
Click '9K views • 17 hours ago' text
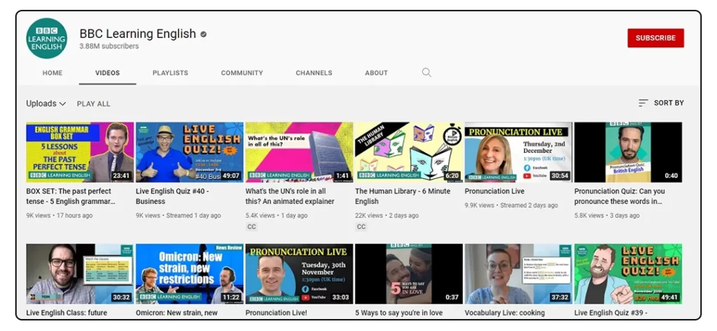tap(59, 215)
